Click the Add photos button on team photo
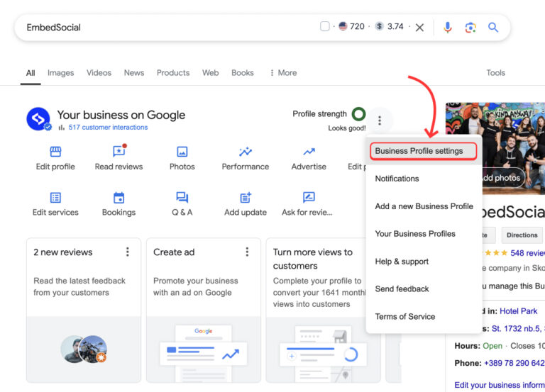The height and width of the screenshot is (392, 545). tap(504, 178)
